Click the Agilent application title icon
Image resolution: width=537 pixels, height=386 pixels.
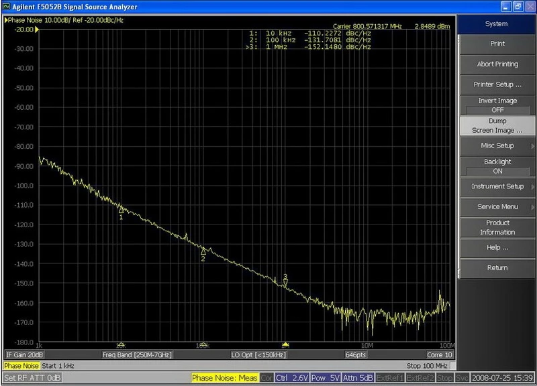pos(7,7)
